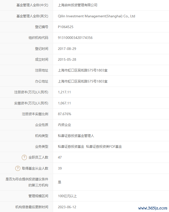The image size is (169, 212).
Task: Click 私募证券投资基金管理人 institution type value
Action: 76,136
